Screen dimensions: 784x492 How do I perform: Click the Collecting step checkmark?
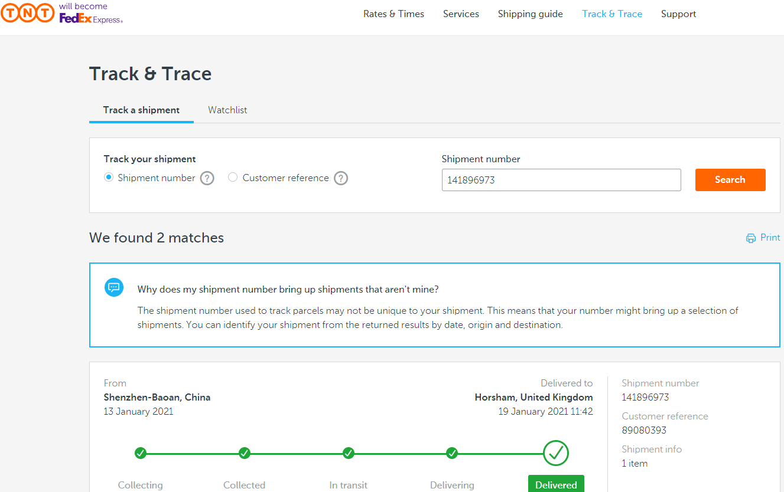(140, 453)
